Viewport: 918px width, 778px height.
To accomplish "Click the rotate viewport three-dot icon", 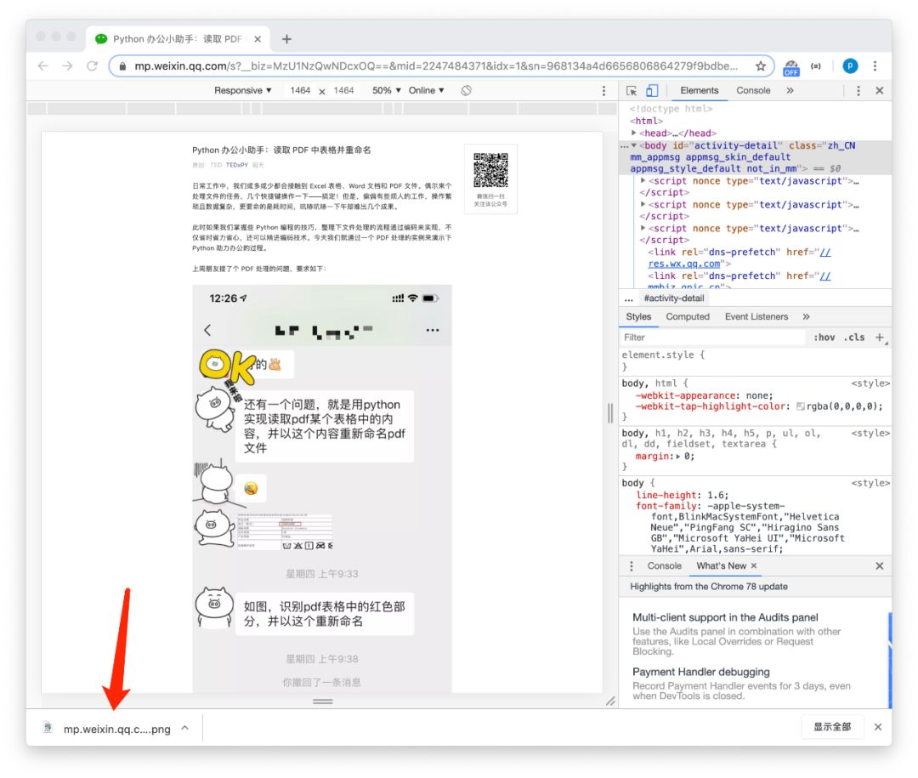I will tap(603, 90).
